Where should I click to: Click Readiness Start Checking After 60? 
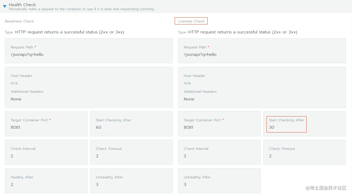coord(99,127)
